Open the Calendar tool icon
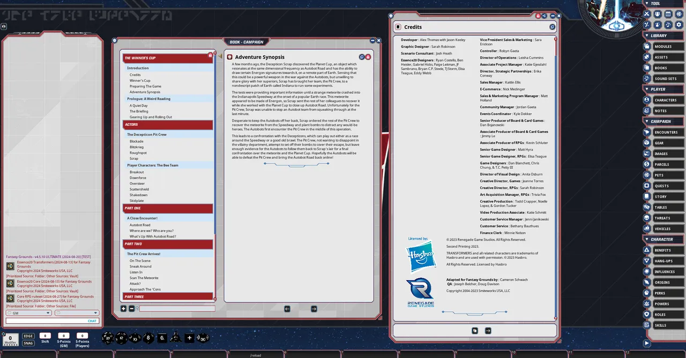The width and height of the screenshot is (686, 358). pos(668,14)
